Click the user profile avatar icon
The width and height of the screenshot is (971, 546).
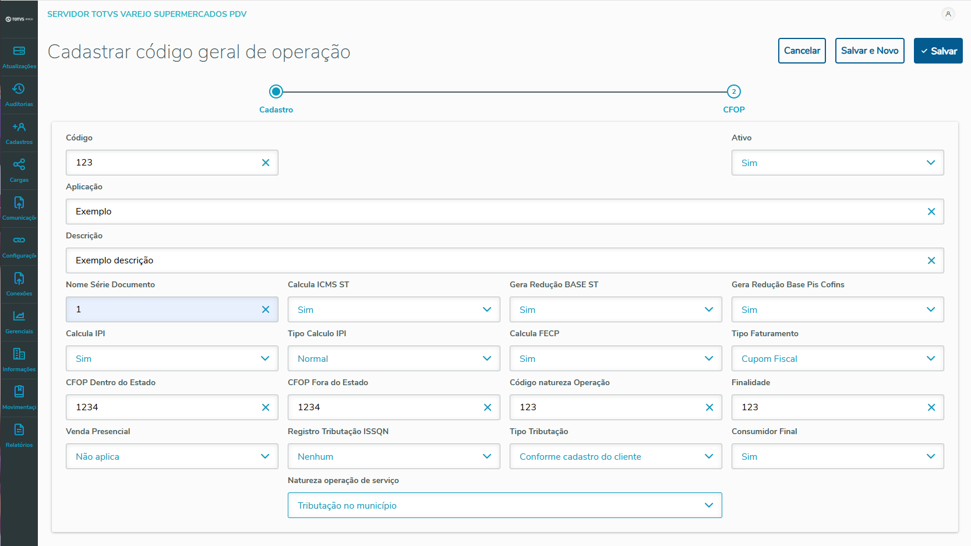pos(948,14)
